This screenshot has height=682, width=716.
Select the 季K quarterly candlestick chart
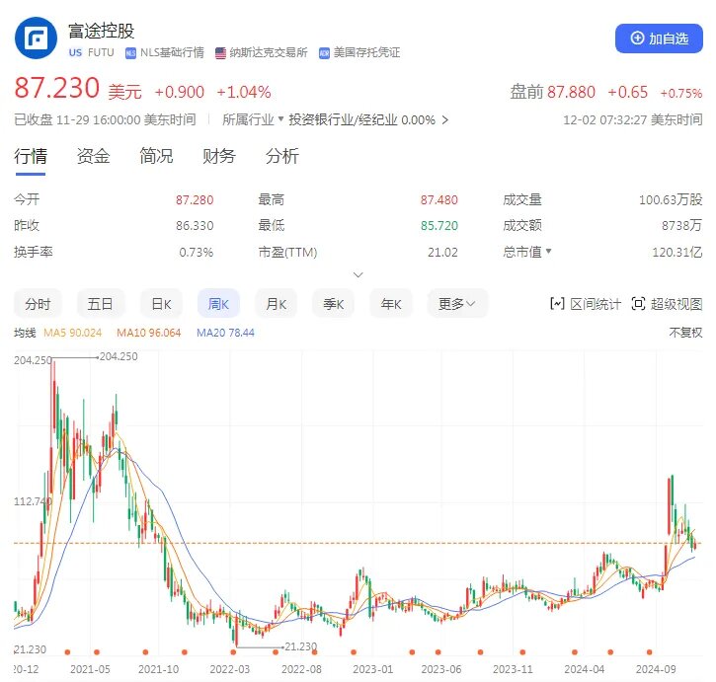coord(334,304)
